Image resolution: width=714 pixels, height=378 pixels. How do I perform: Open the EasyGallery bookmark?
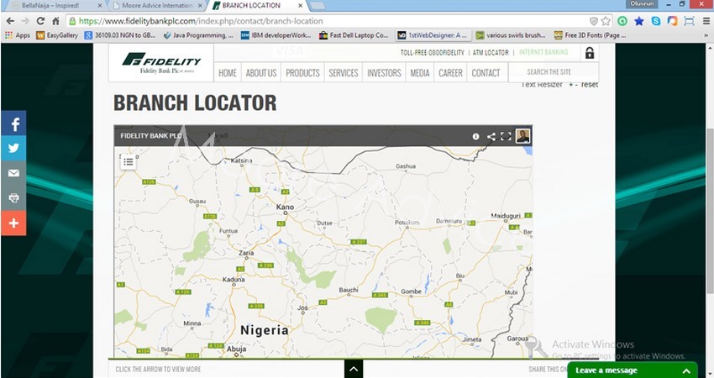click(x=57, y=35)
